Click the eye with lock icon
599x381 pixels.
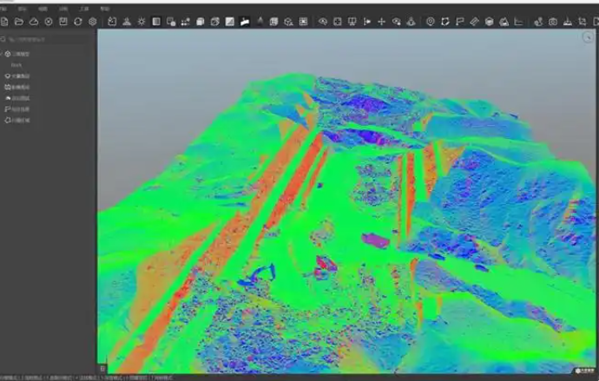(x=396, y=22)
